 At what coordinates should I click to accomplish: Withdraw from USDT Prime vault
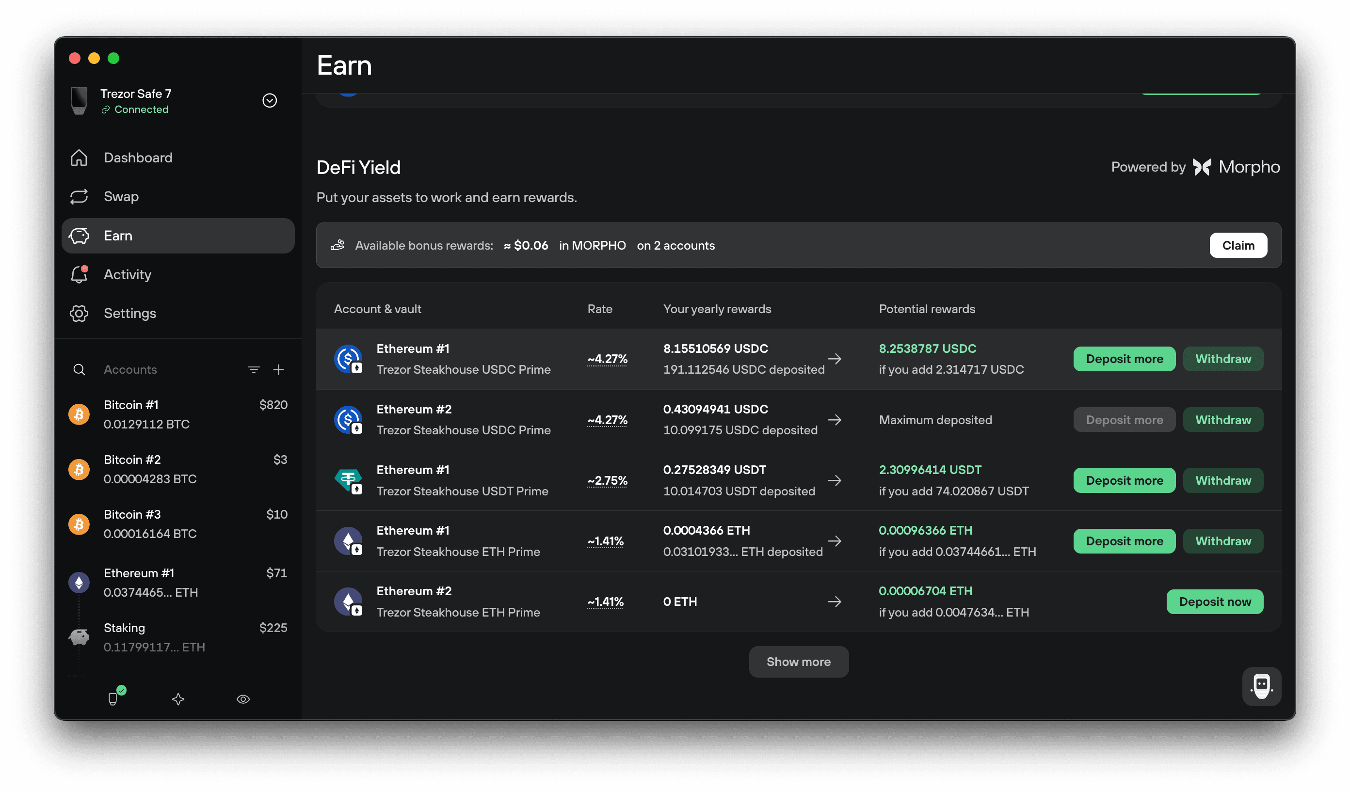coord(1223,480)
